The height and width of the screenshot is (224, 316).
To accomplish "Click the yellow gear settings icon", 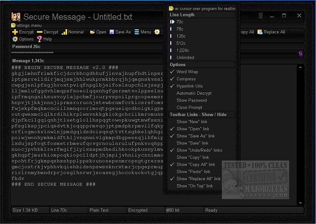I will tap(157, 32).
